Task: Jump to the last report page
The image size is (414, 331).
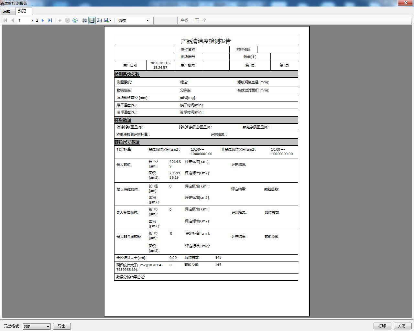Action: click(50, 20)
